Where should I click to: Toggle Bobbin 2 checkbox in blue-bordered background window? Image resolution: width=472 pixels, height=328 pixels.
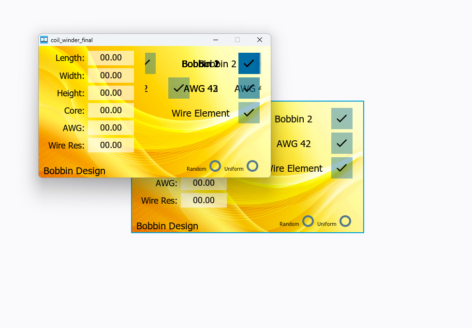tap(341, 119)
